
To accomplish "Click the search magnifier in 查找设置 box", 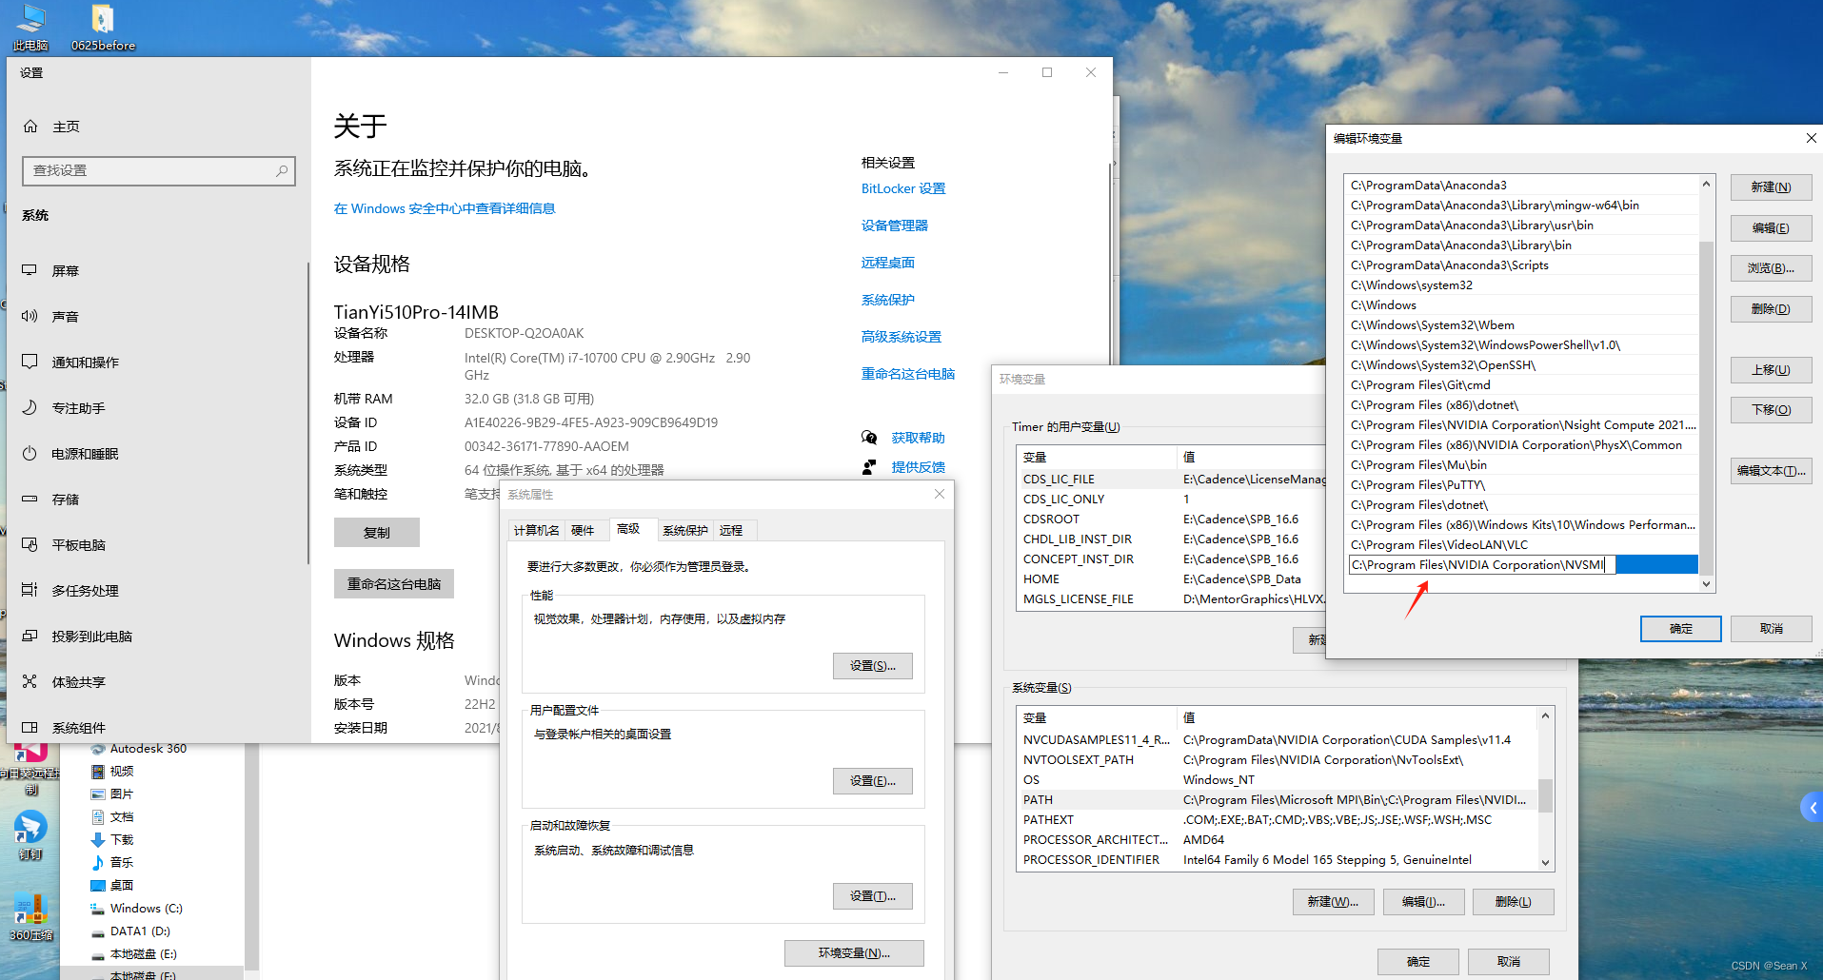I will point(282,170).
